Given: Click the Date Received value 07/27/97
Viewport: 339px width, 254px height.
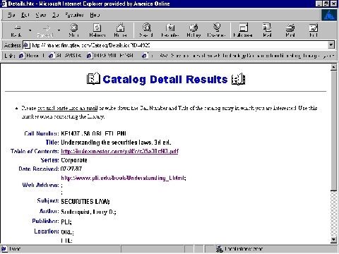Looking at the screenshot, I should (71, 169).
